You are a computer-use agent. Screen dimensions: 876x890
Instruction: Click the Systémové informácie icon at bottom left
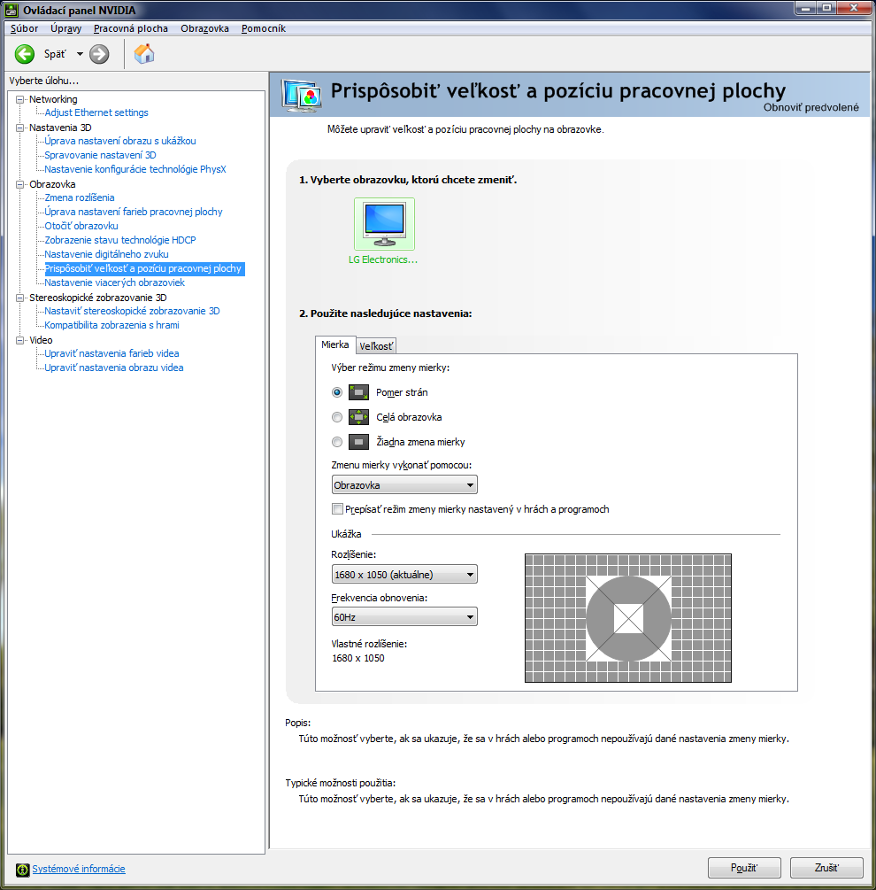pos(22,870)
